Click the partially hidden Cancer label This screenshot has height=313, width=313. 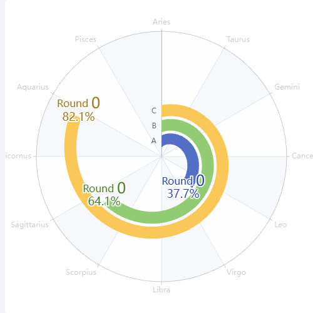coord(302,156)
